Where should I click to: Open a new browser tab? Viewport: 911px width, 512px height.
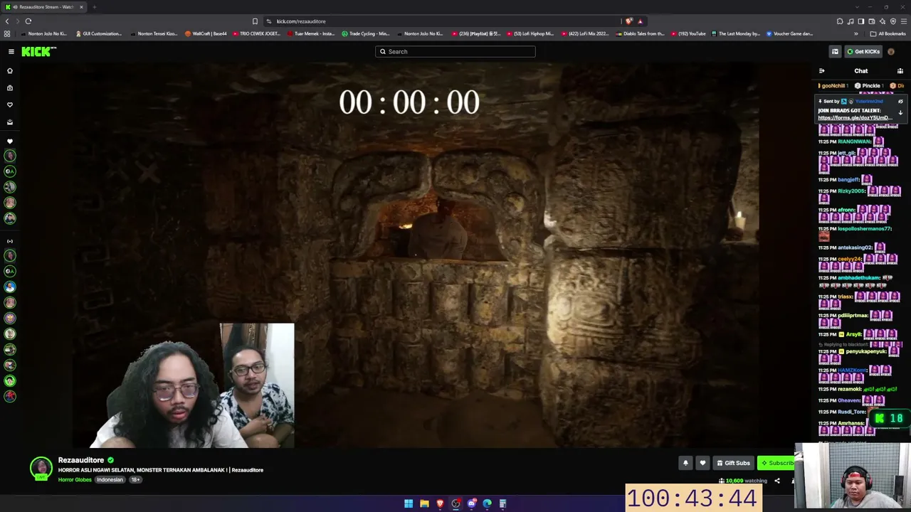[94, 7]
